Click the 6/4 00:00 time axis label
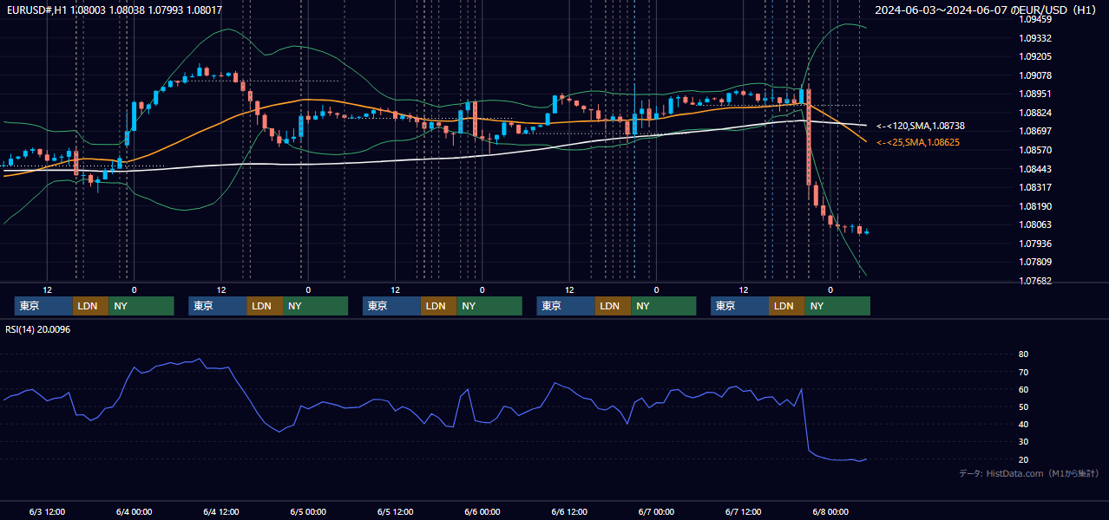The width and height of the screenshot is (1109, 520). [134, 511]
